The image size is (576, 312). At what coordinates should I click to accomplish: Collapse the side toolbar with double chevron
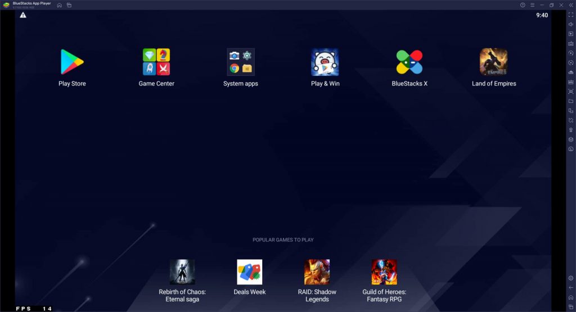tap(571, 5)
